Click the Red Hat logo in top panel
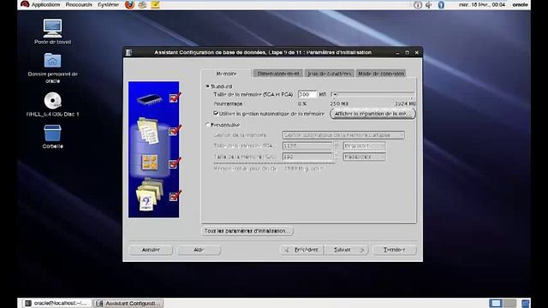Screen dimensions: 548x308 click(x=25, y=4)
